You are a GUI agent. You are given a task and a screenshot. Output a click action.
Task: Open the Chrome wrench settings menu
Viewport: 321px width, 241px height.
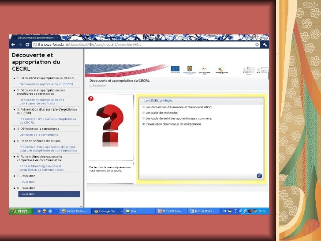[x=265, y=45]
